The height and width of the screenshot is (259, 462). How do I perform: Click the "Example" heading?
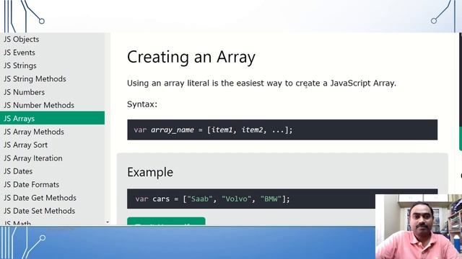click(150, 172)
